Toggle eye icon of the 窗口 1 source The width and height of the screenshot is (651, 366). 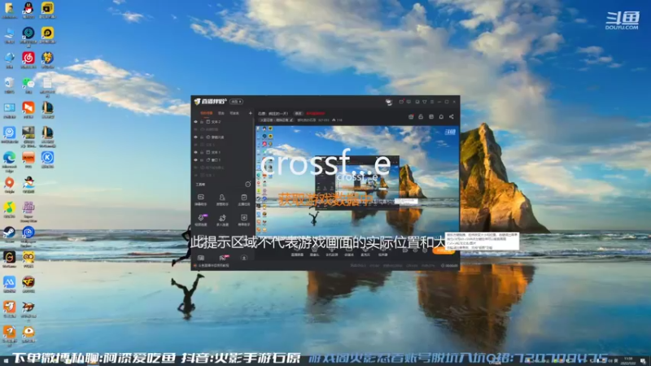pos(195,159)
